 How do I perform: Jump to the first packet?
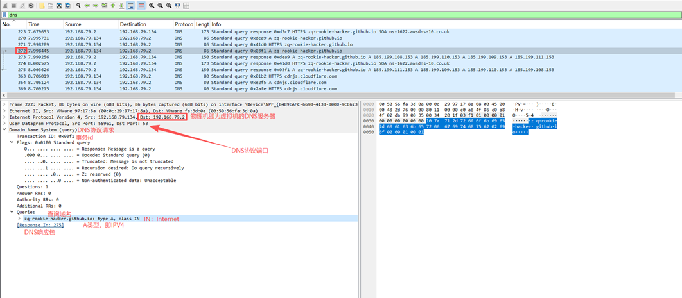coord(113,6)
